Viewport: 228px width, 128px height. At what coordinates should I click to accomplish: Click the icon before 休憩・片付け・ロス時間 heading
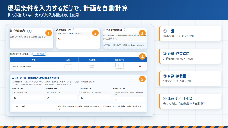13,78
